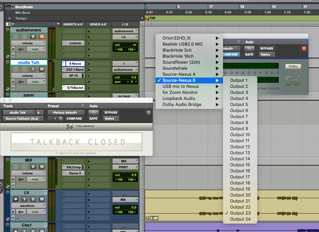Open SSLComp insert on MIX track
This screenshot has height=232, width=319.
tap(74, 167)
